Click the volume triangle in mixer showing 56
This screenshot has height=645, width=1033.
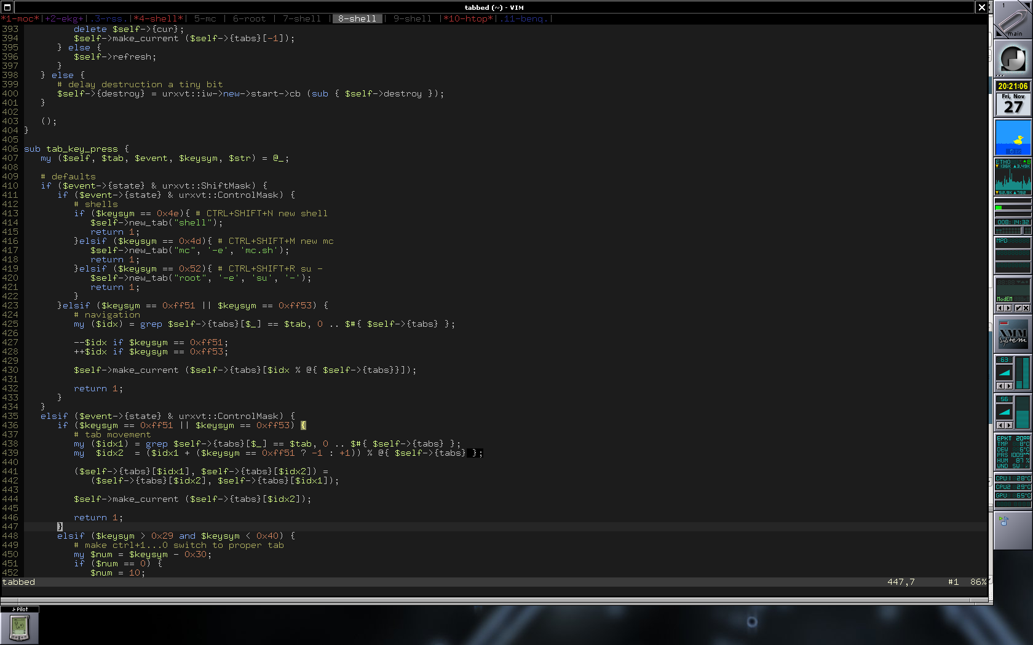[1004, 412]
